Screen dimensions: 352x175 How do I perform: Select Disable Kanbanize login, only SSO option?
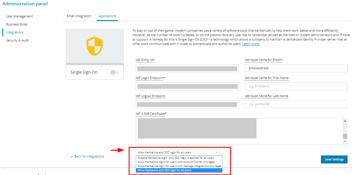click(179, 158)
